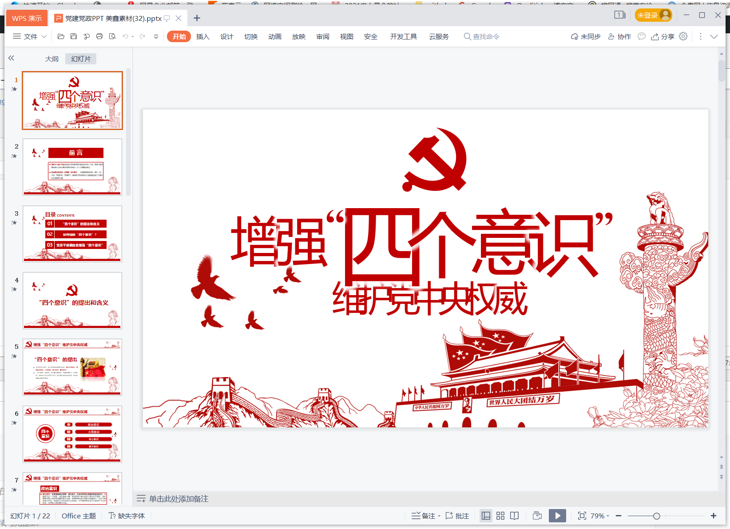Open the 动画 ribbon tab
The height and width of the screenshot is (529, 730).
275,36
